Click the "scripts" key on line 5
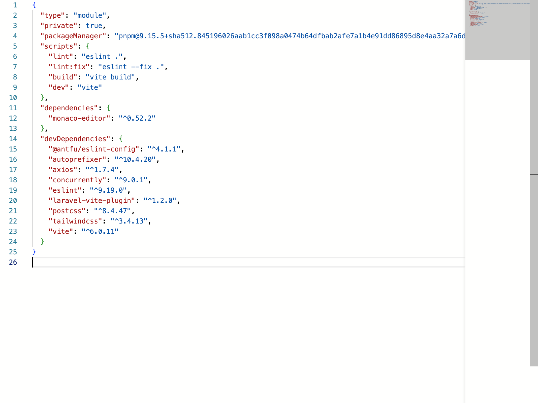542x403 pixels. coord(59,46)
